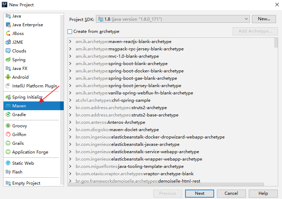Select elasticbeanstalk-wrapper-webapp-archetype row
The width and height of the screenshot is (282, 199).
pos(139,159)
